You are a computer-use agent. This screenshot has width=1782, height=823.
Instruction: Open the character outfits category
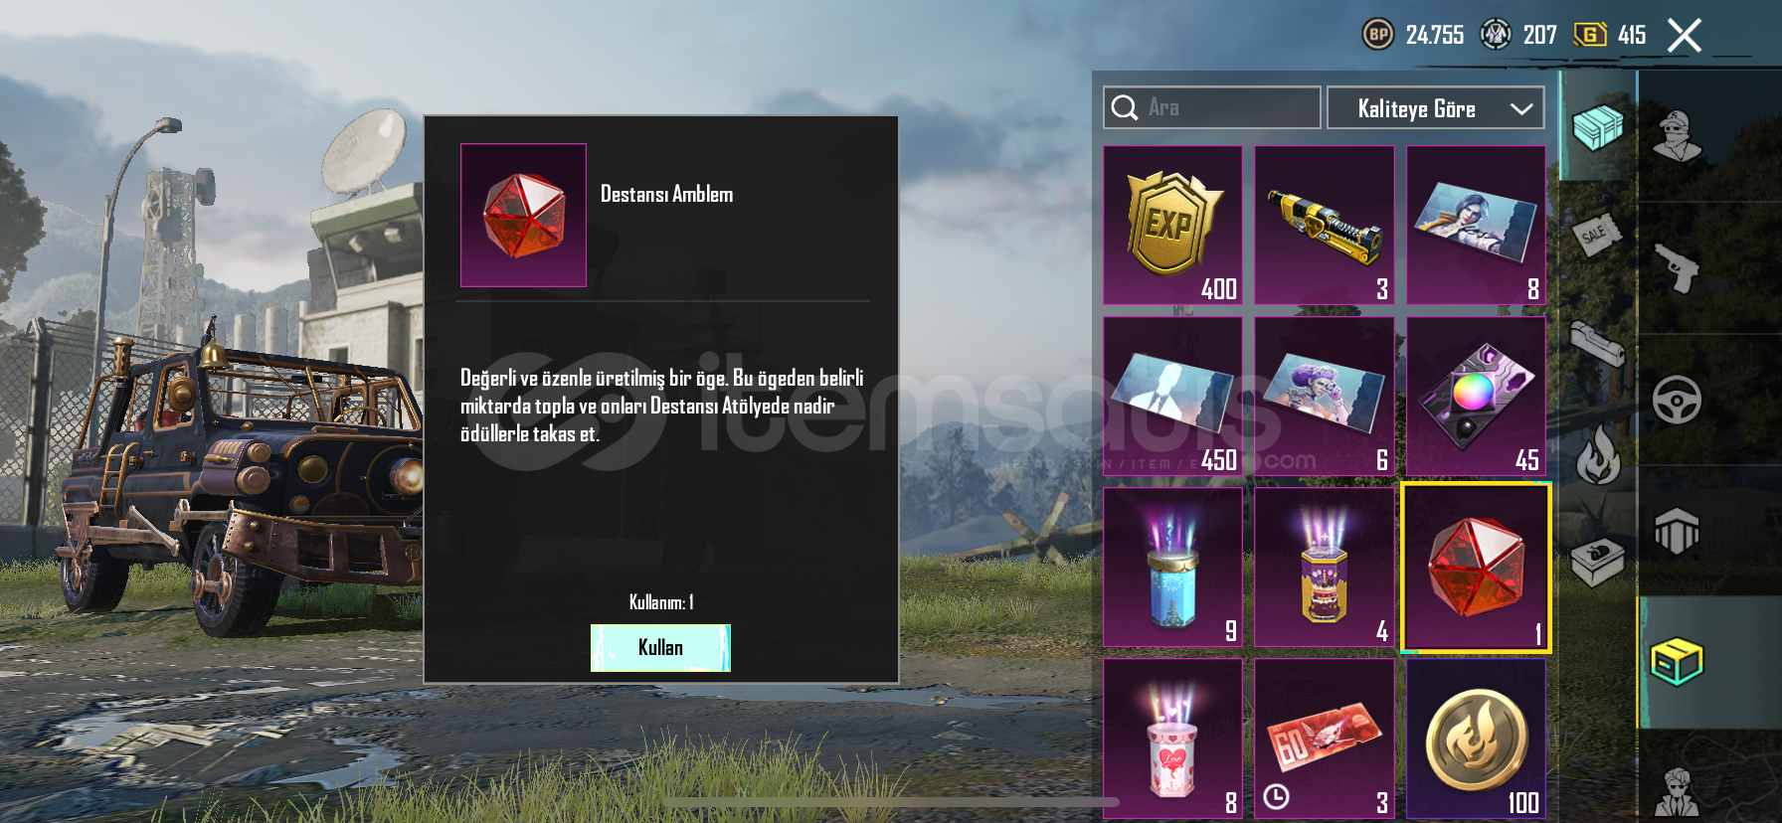(x=1678, y=135)
